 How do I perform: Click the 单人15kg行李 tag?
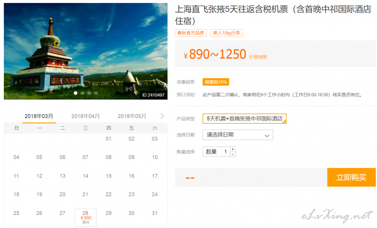tap(226, 33)
